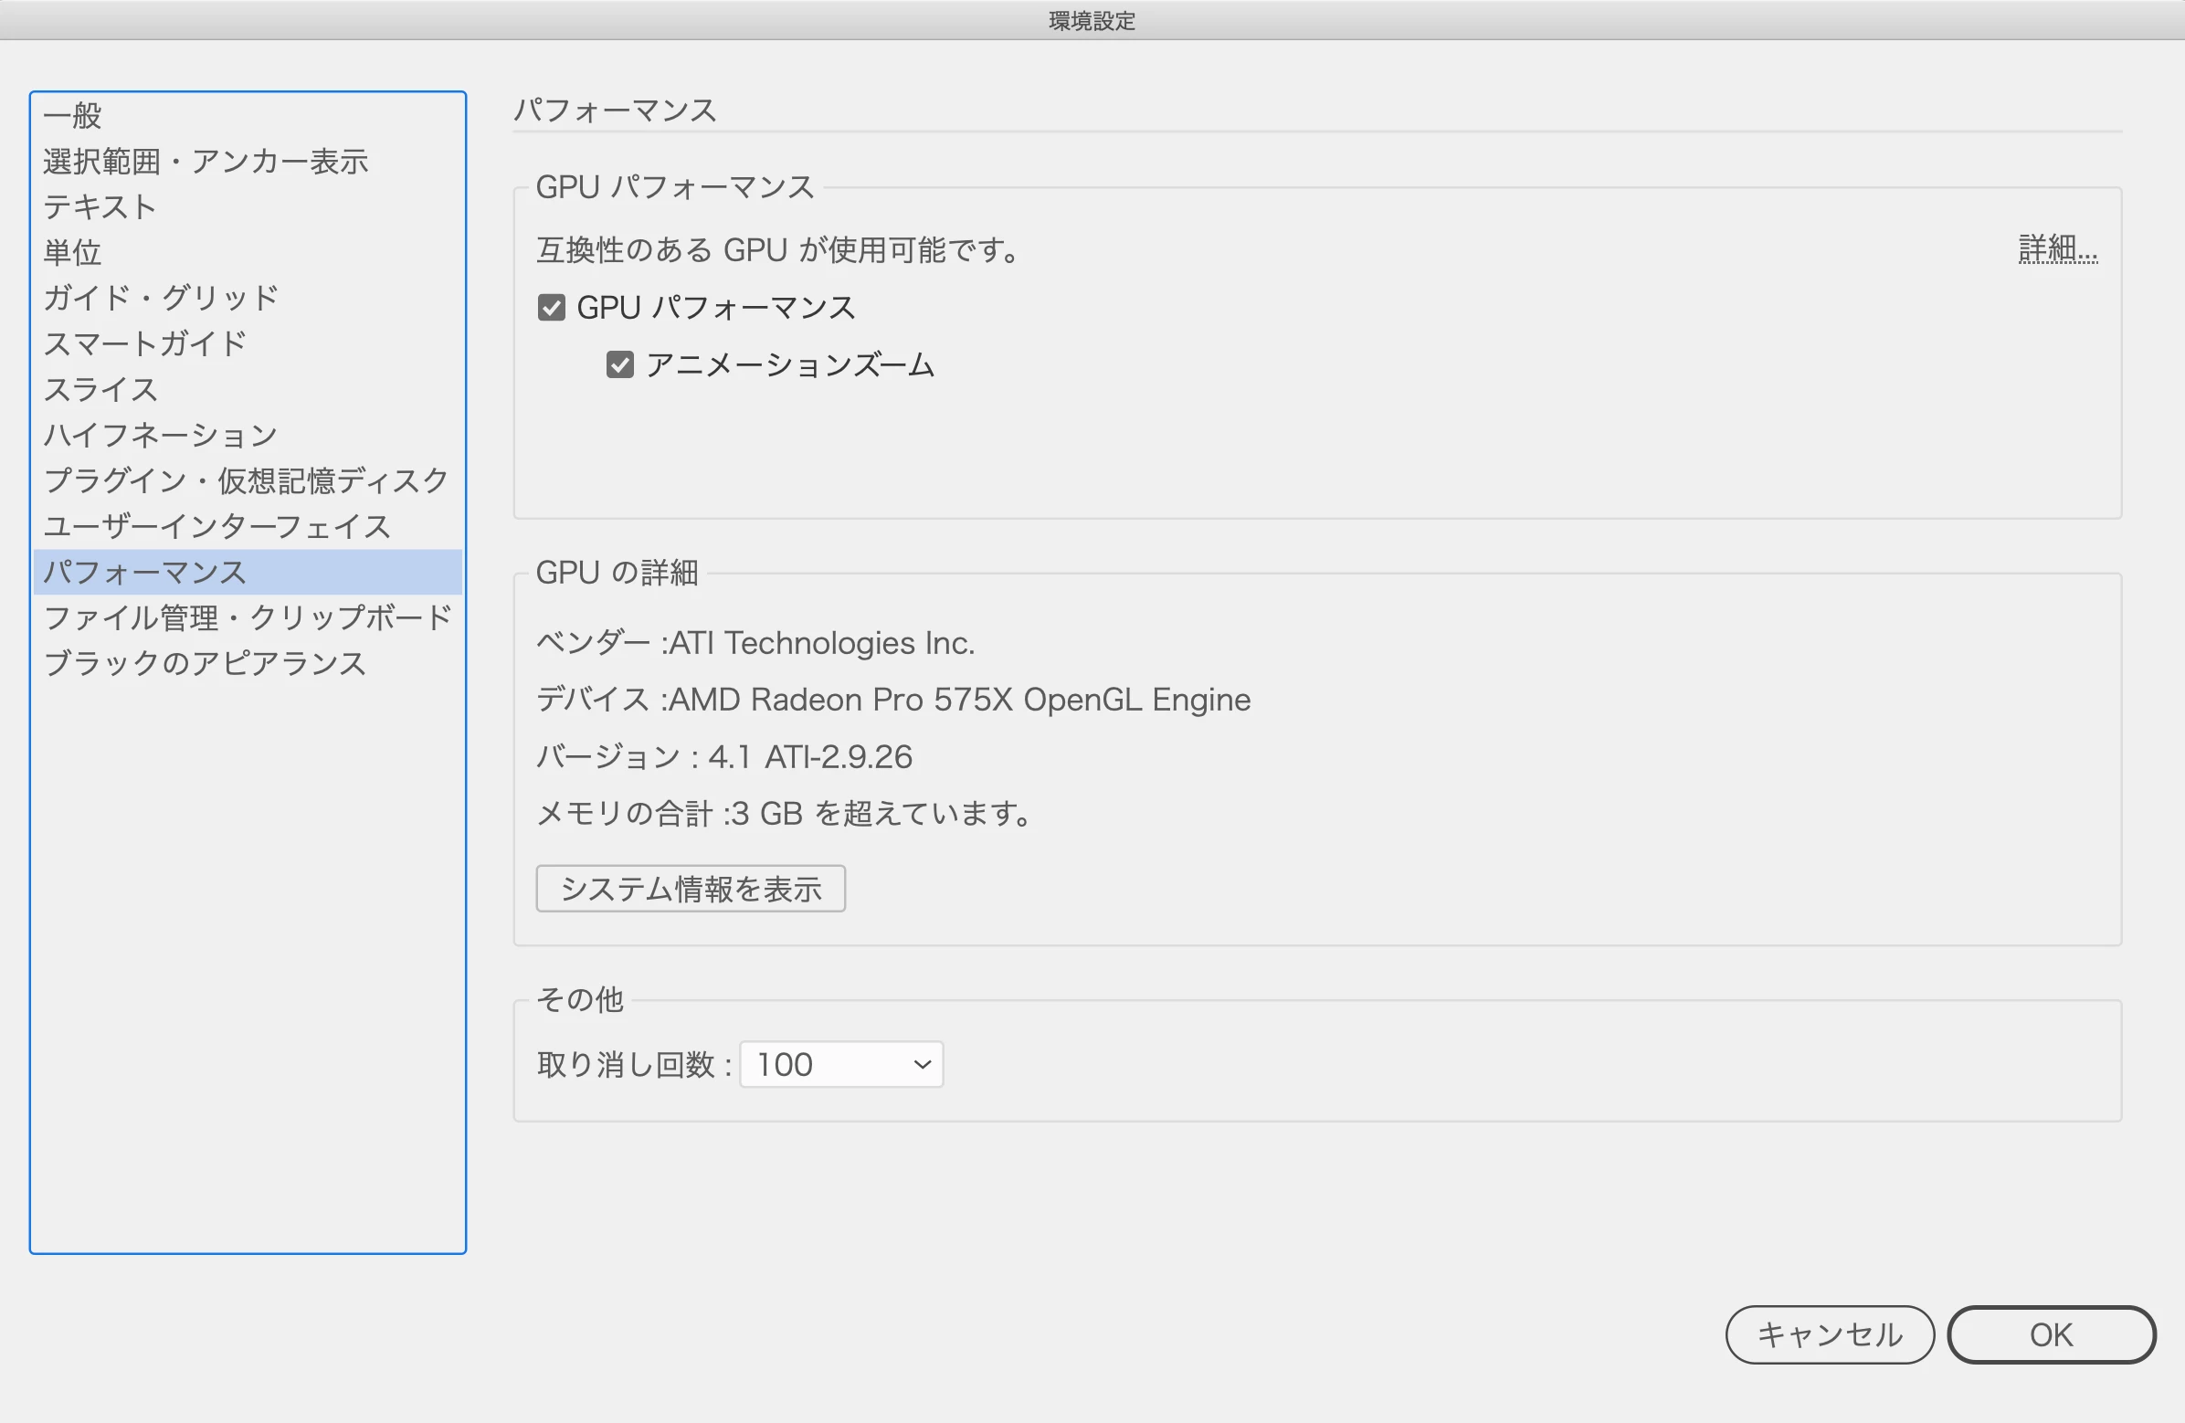Open ファイル管理・クリップボード settings
Screen dimensions: 2185x1423
pos(248,617)
